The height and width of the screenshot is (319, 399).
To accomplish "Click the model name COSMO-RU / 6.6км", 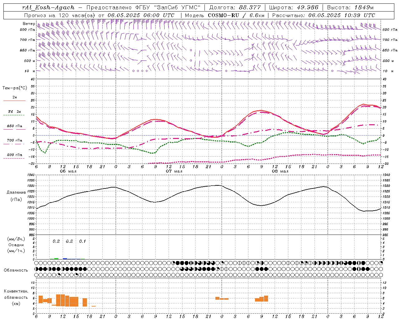I will click(x=236, y=15).
